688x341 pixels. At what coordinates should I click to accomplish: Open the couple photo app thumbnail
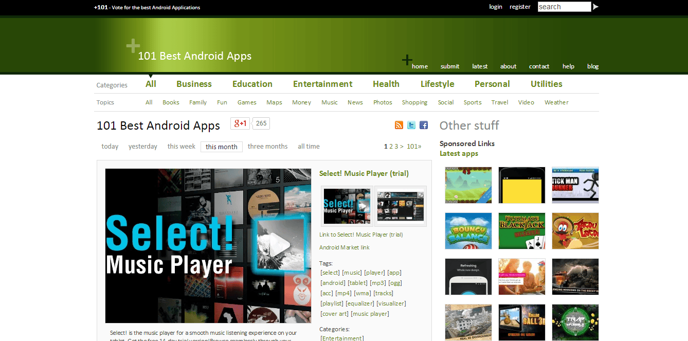click(522, 277)
